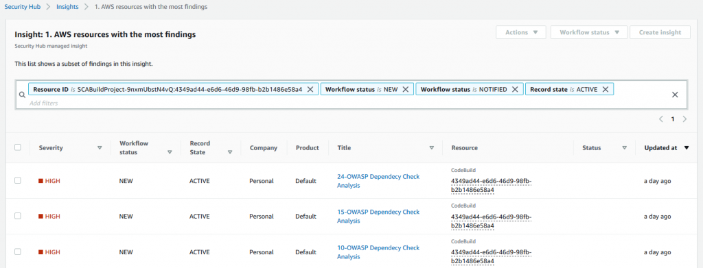Screen dimensions: 703x268
Task: Click HIGH severity in the 15-OWASP row
Action: coord(49,216)
